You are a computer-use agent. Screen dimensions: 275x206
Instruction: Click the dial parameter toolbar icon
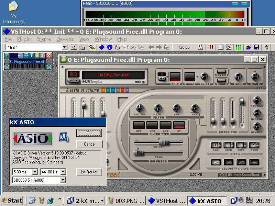click(x=118, y=47)
